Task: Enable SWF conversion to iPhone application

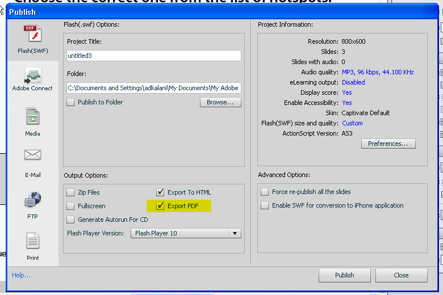Action: coord(265,205)
